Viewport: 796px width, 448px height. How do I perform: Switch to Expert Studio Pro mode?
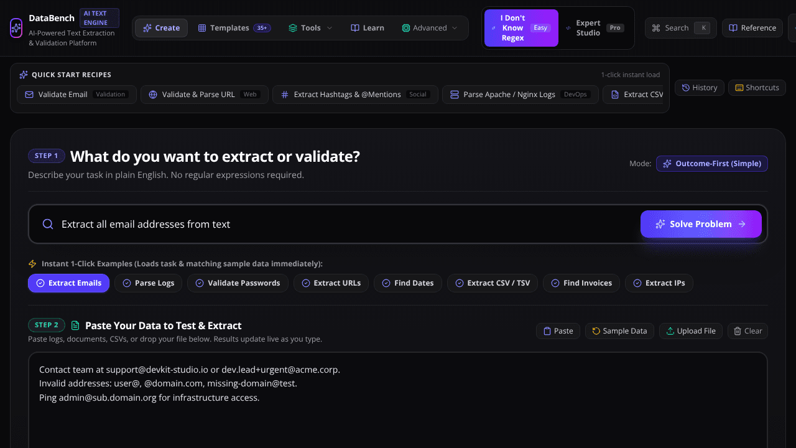pyautogui.click(x=595, y=28)
